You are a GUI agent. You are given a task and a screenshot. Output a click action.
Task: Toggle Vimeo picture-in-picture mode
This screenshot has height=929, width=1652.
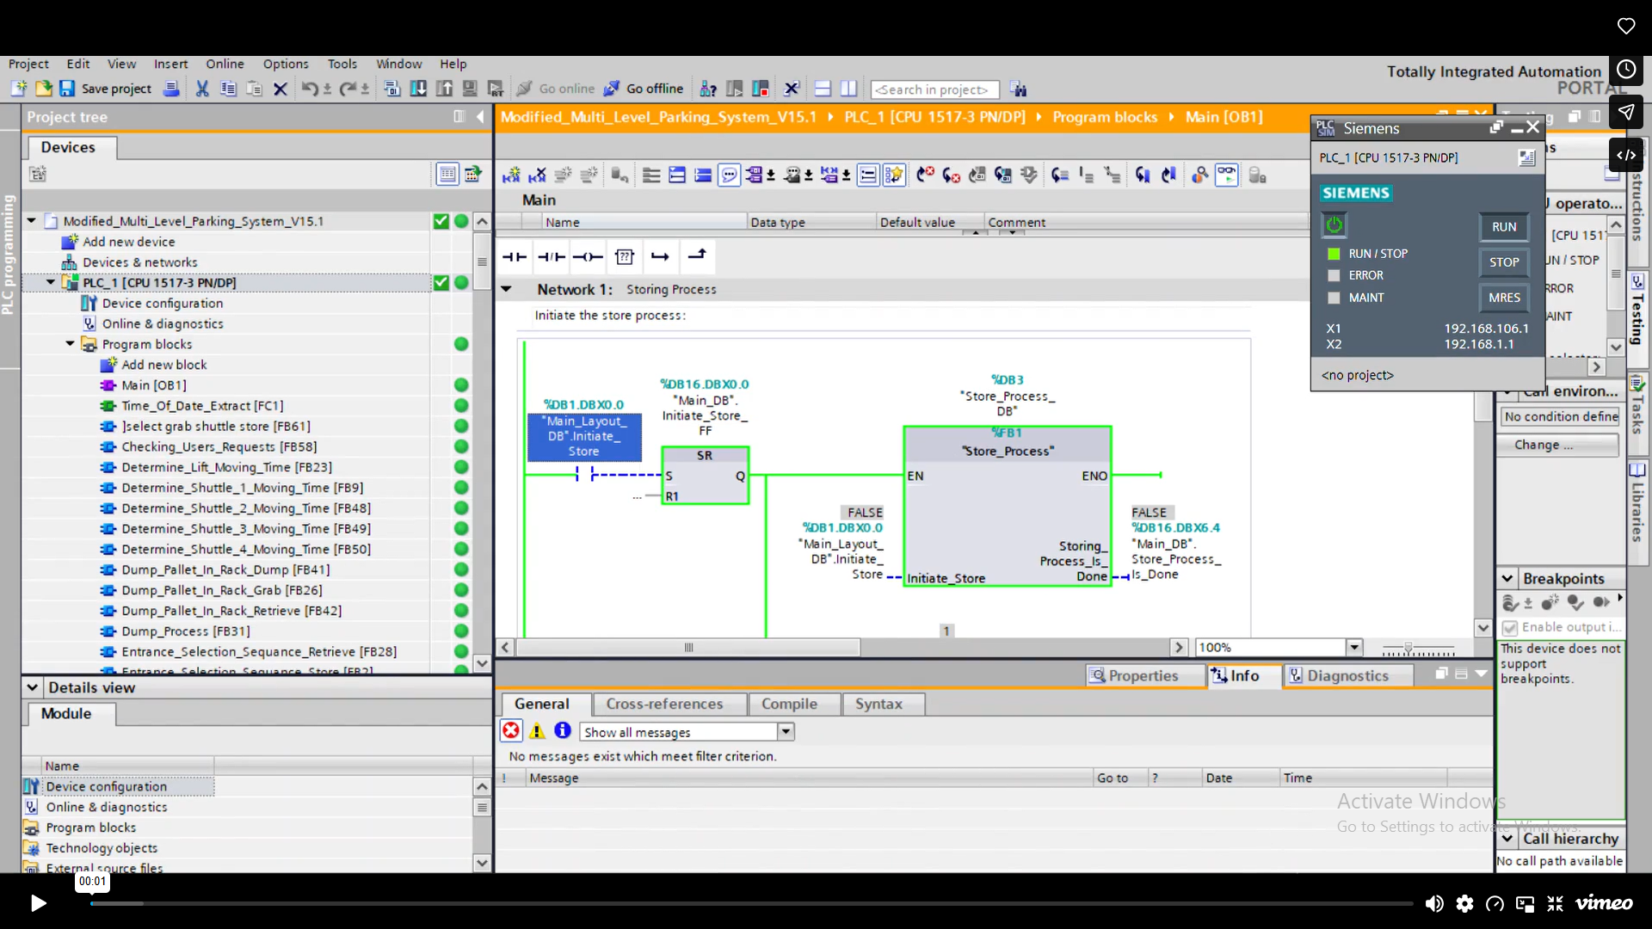coord(1526,903)
